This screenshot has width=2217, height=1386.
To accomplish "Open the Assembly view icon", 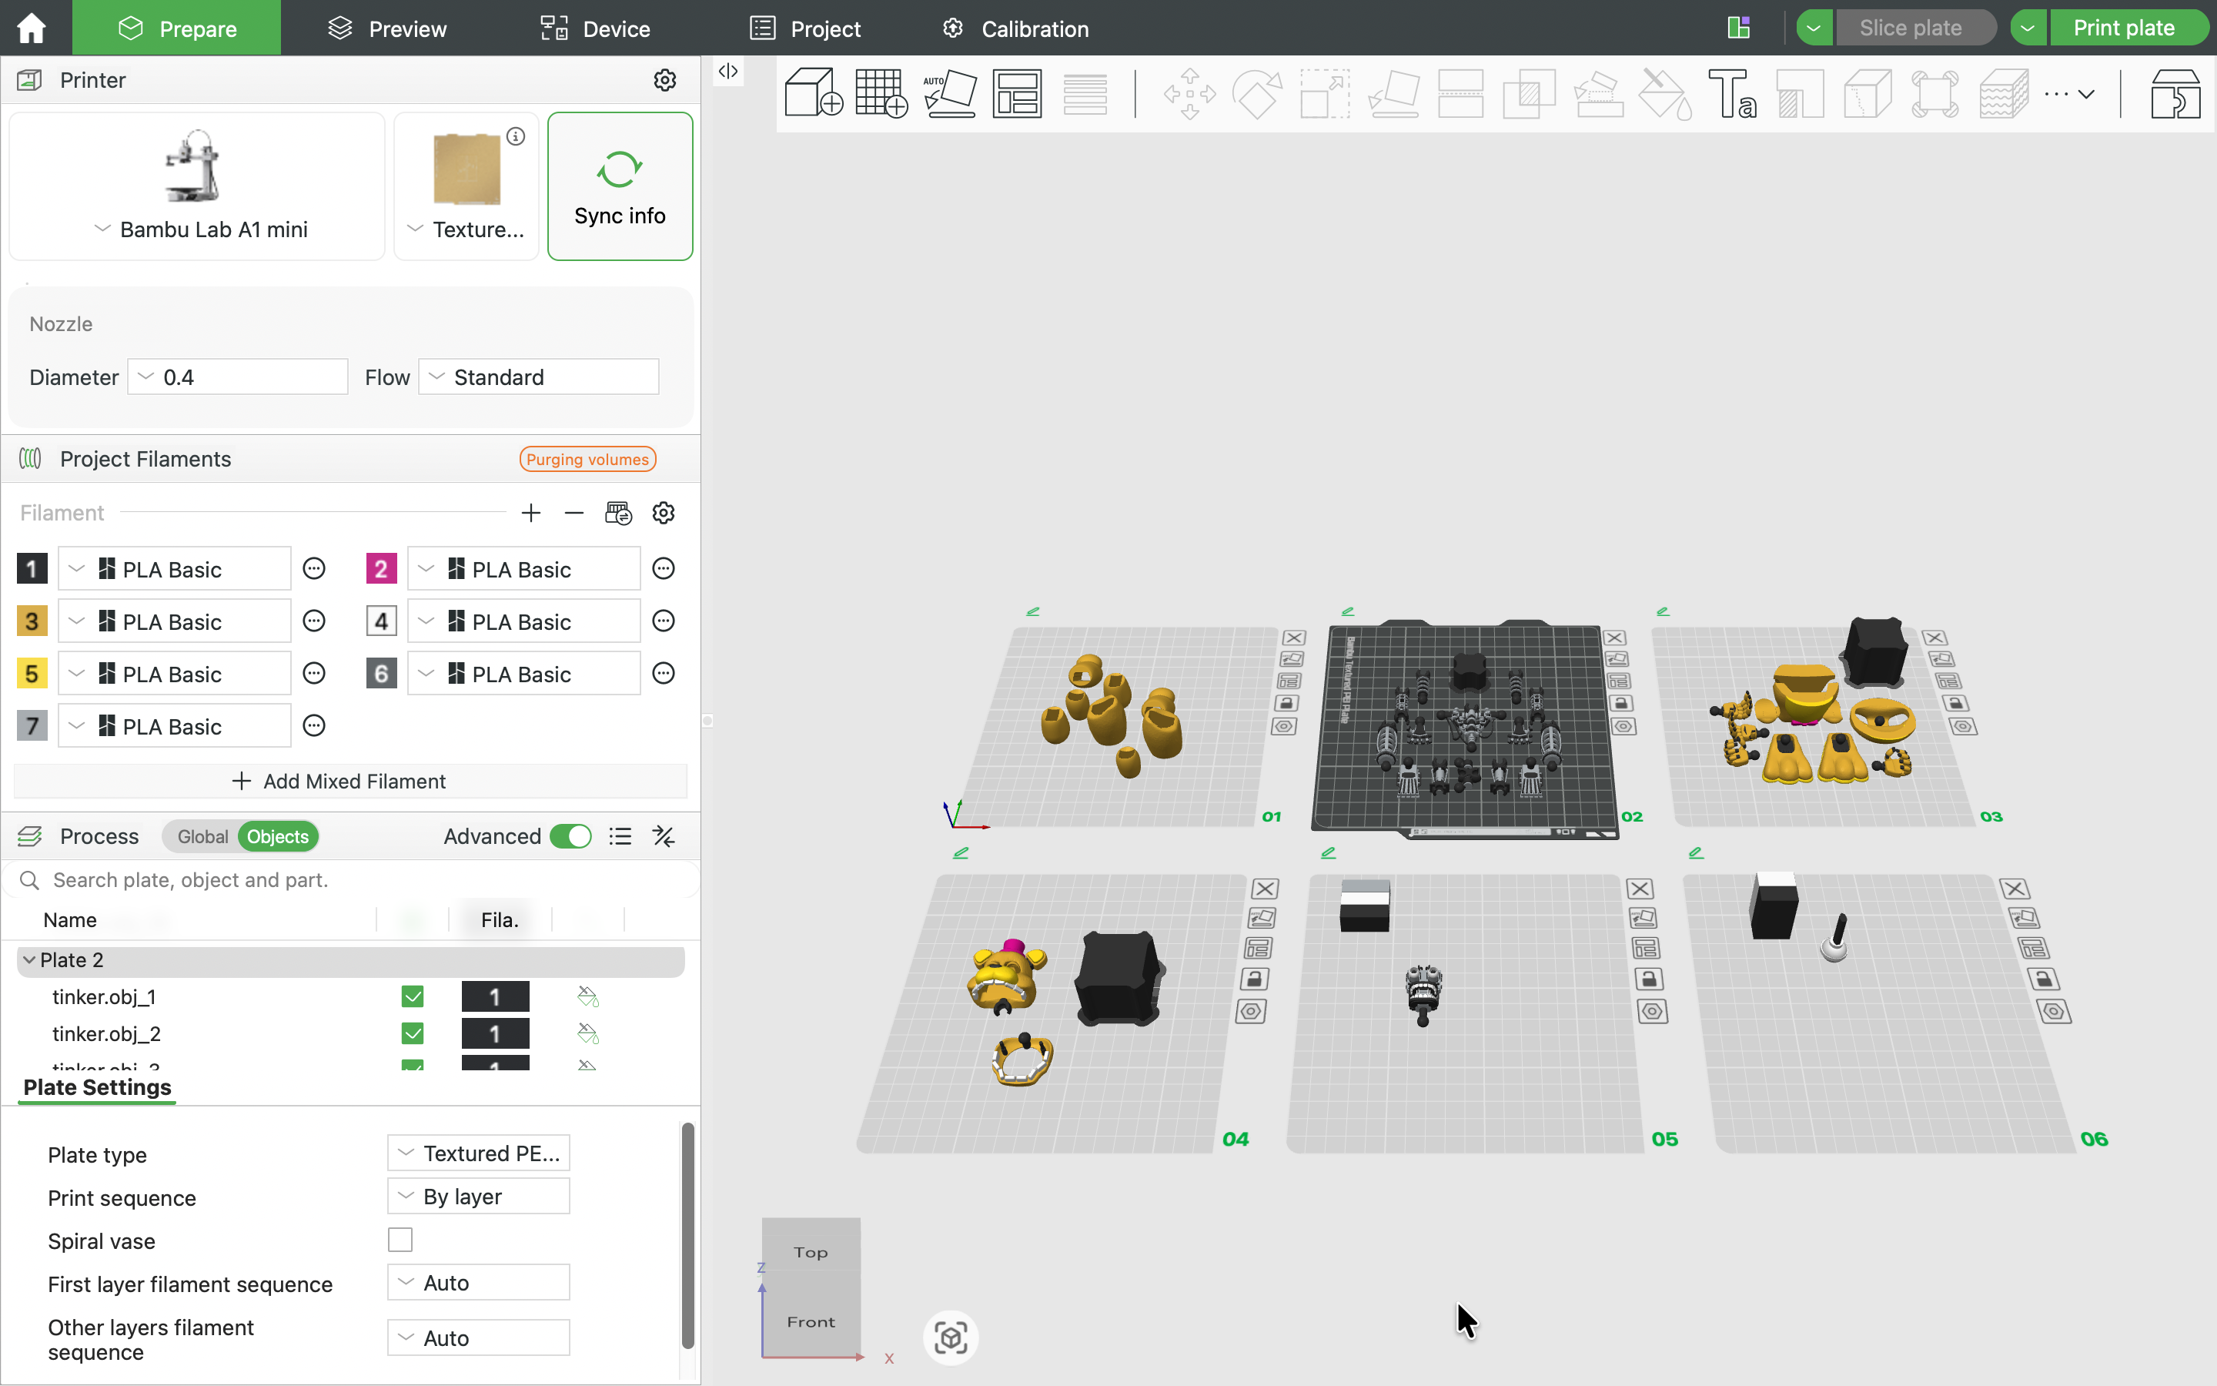I will click(2175, 93).
